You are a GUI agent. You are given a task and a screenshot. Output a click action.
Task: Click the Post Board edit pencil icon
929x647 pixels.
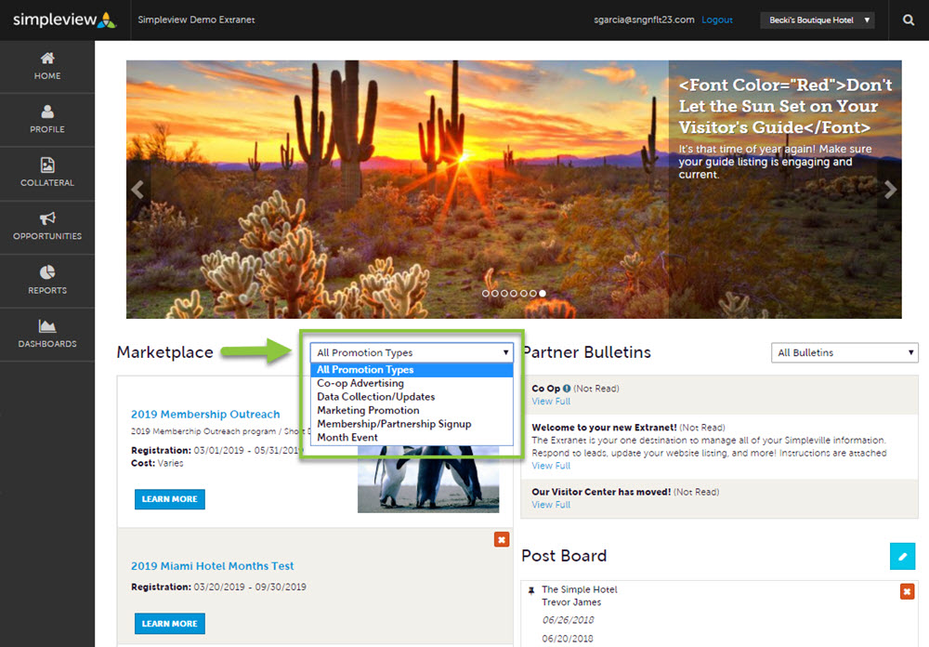point(902,556)
